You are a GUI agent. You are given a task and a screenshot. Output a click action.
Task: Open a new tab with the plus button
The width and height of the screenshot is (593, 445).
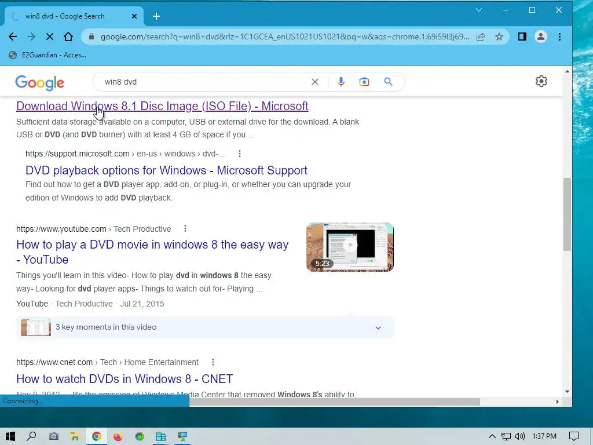[x=156, y=16]
